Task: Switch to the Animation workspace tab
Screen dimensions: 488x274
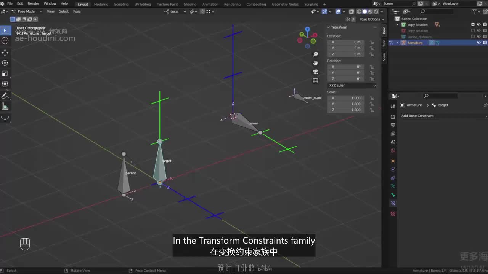Action: tap(210, 4)
